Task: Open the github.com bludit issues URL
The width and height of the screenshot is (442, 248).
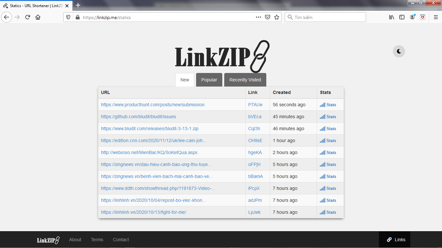Action: click(x=138, y=117)
